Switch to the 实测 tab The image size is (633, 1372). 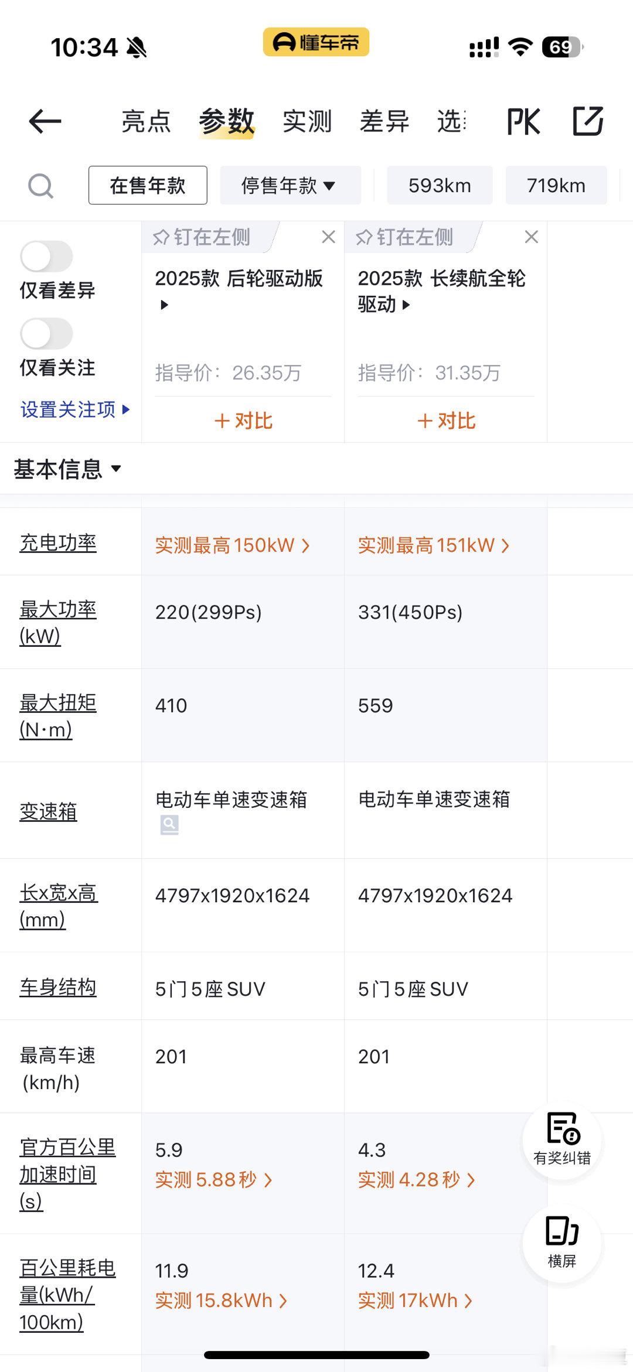point(307,121)
